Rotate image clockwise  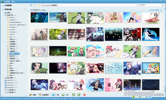point(79,95)
